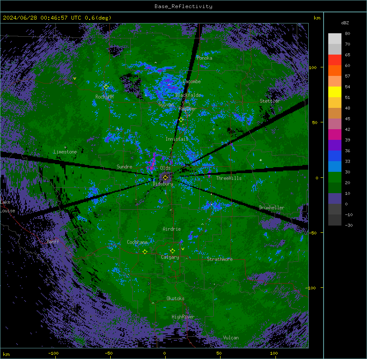Click the Limestone label
This screenshot has width=367, height=359.
(x=65, y=152)
